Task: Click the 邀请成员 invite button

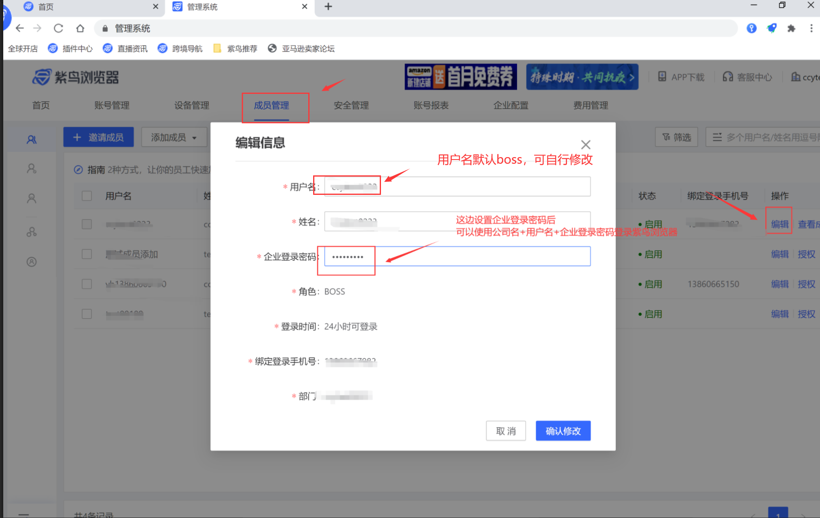Action: 98,137
